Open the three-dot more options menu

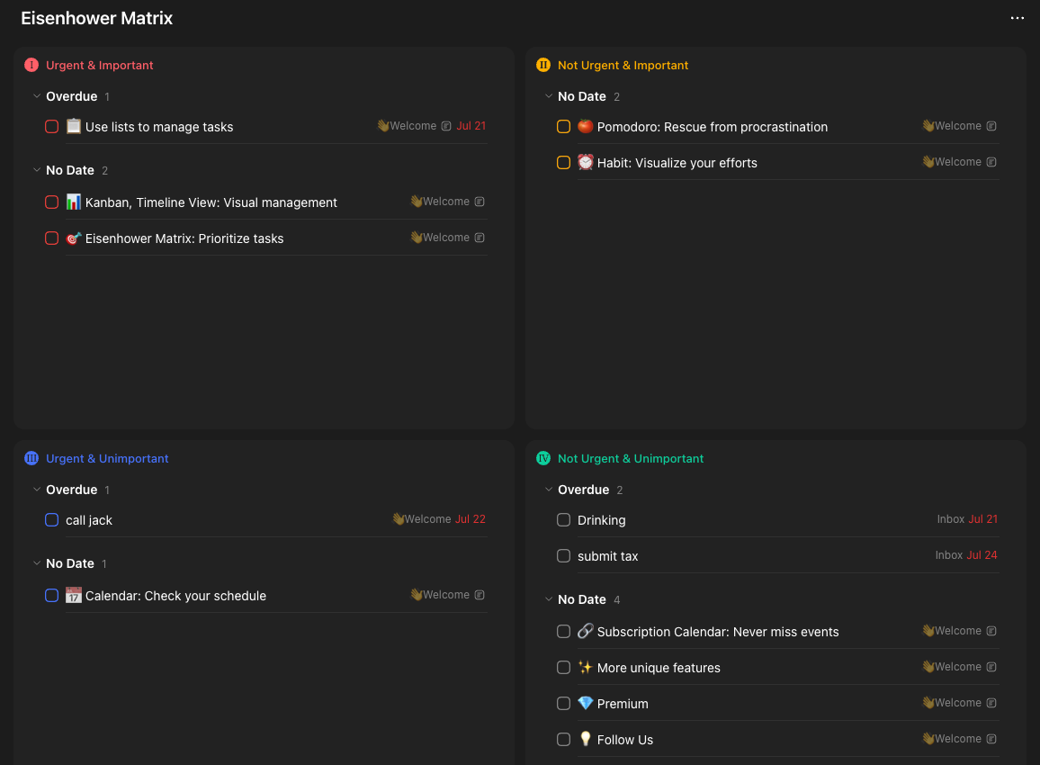pos(1017,18)
